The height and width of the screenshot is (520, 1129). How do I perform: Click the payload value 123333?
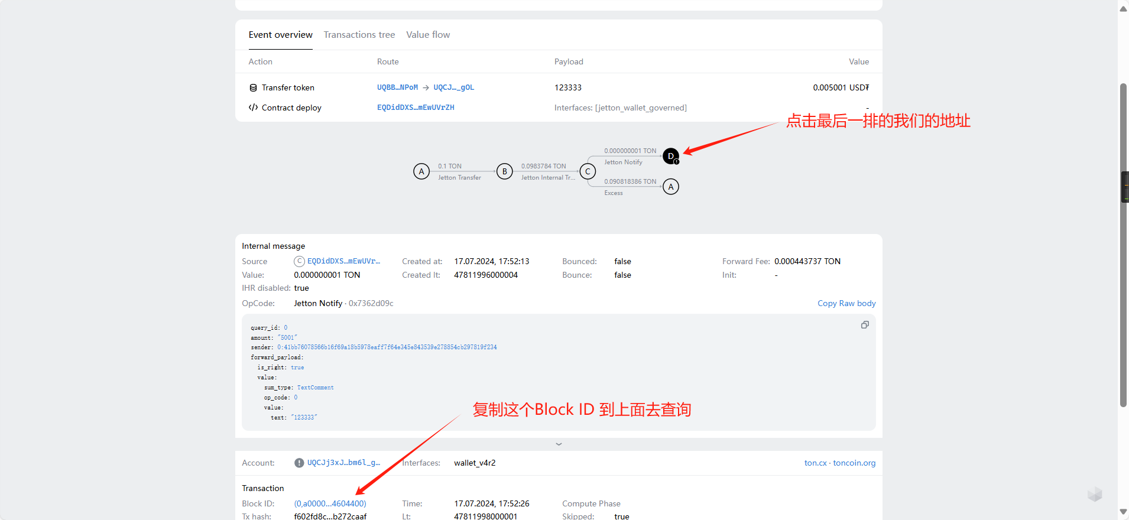[567, 87]
